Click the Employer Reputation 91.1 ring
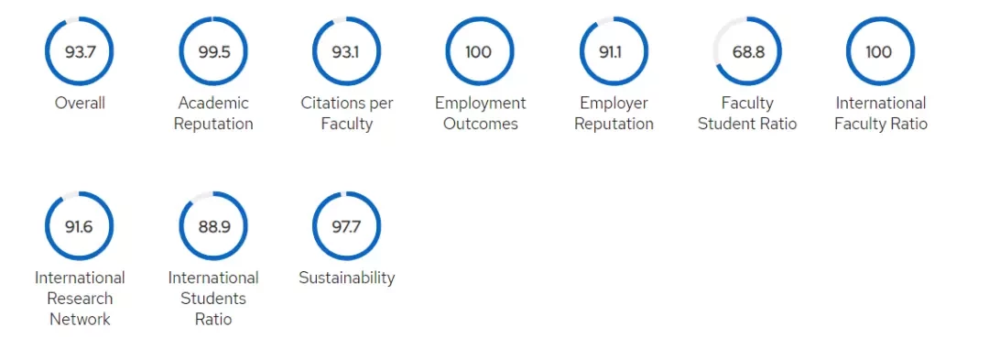Viewport: 989px width, 349px height. 614,51
